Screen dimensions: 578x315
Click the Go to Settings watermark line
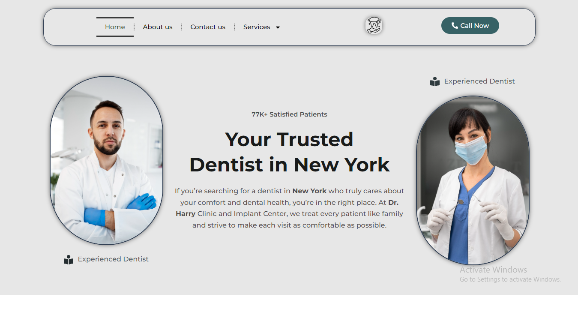[x=510, y=279]
